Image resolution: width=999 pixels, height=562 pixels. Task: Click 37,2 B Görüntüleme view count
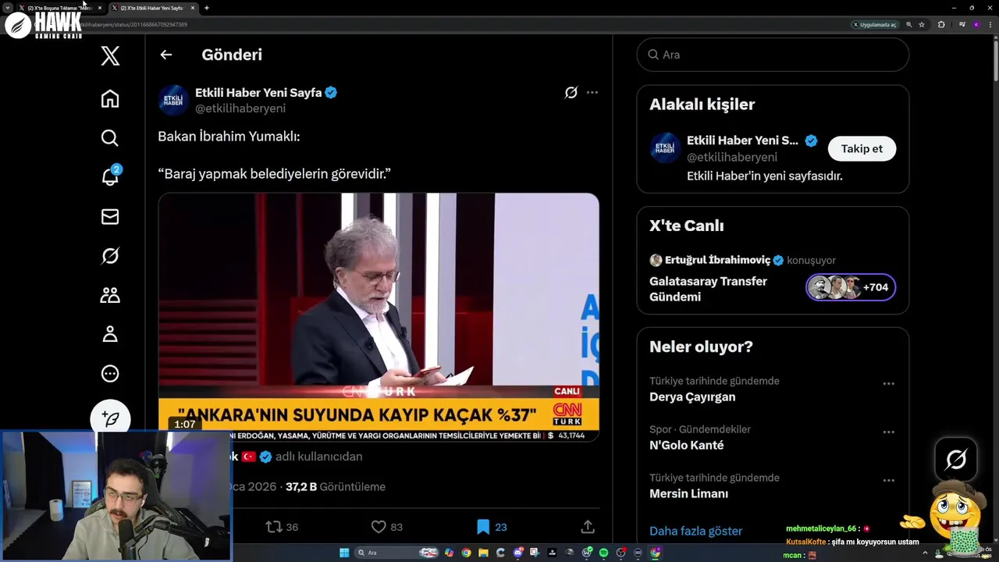[x=336, y=486]
